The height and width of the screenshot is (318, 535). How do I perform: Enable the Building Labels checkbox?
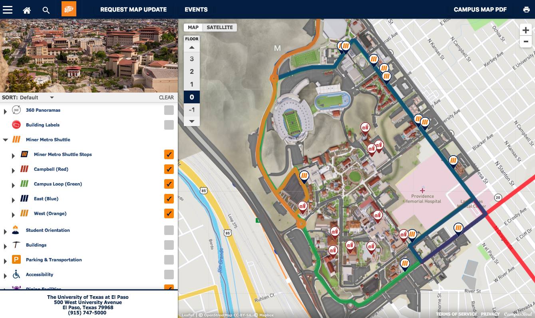coord(169,125)
